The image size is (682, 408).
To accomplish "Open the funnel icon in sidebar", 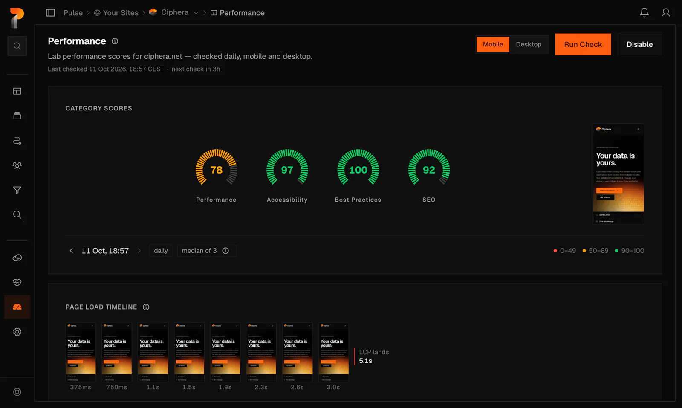I will (x=17, y=190).
